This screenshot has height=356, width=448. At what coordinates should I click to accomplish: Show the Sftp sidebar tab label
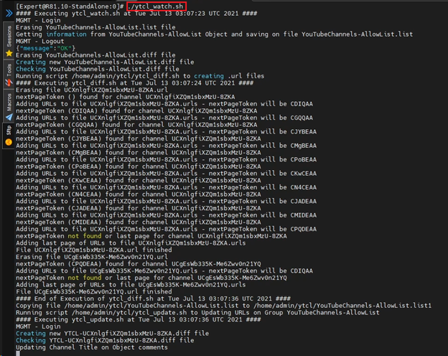point(8,131)
